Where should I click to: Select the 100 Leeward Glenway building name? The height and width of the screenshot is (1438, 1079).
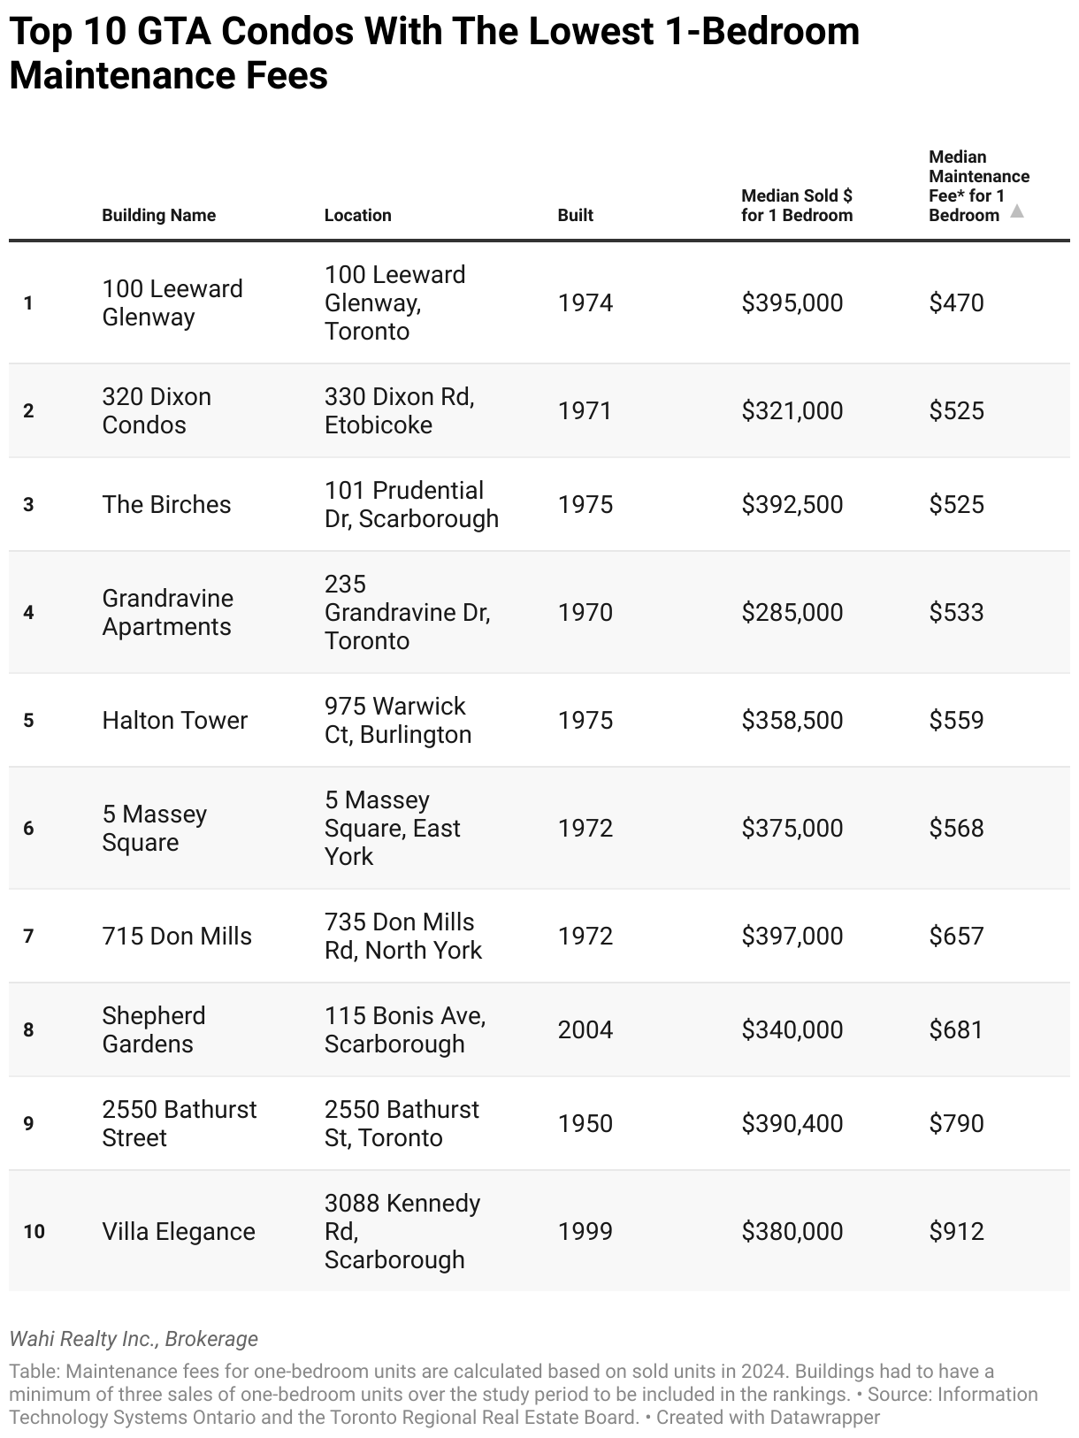coord(172,302)
